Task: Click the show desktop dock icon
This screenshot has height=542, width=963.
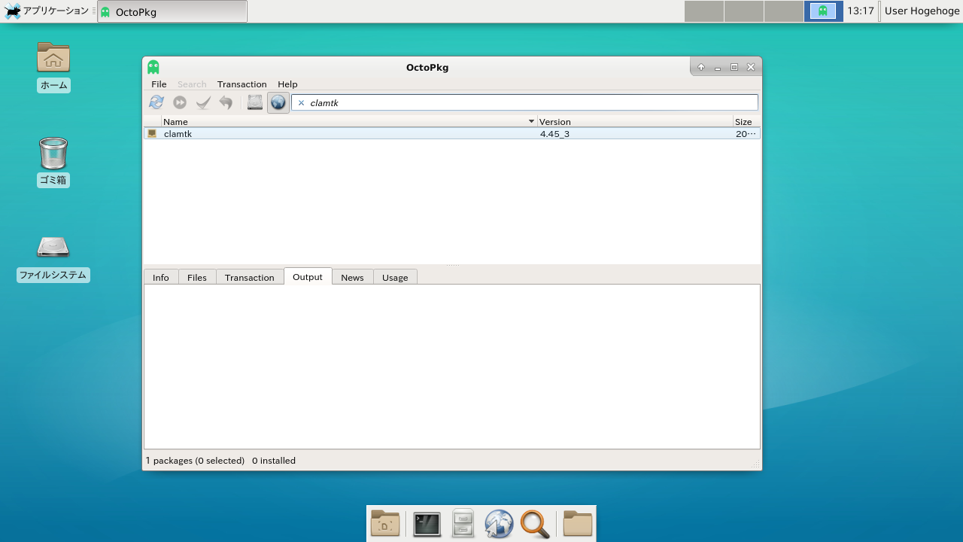Action: 385,523
